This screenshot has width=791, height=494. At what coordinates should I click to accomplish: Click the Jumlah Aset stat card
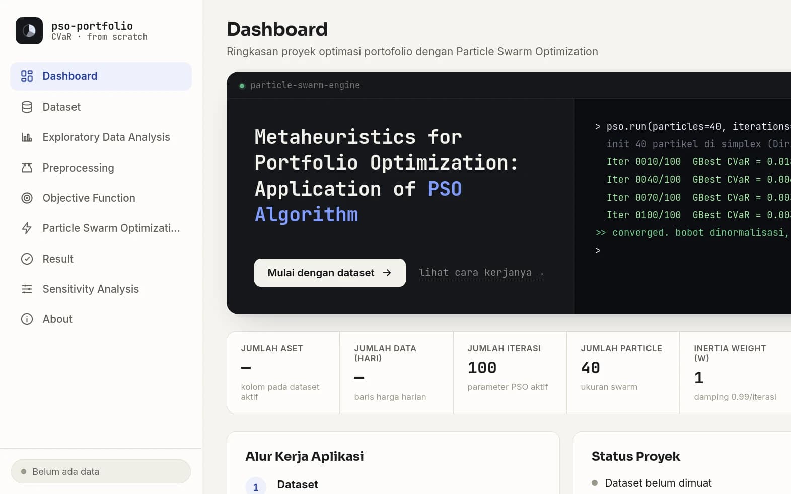283,372
